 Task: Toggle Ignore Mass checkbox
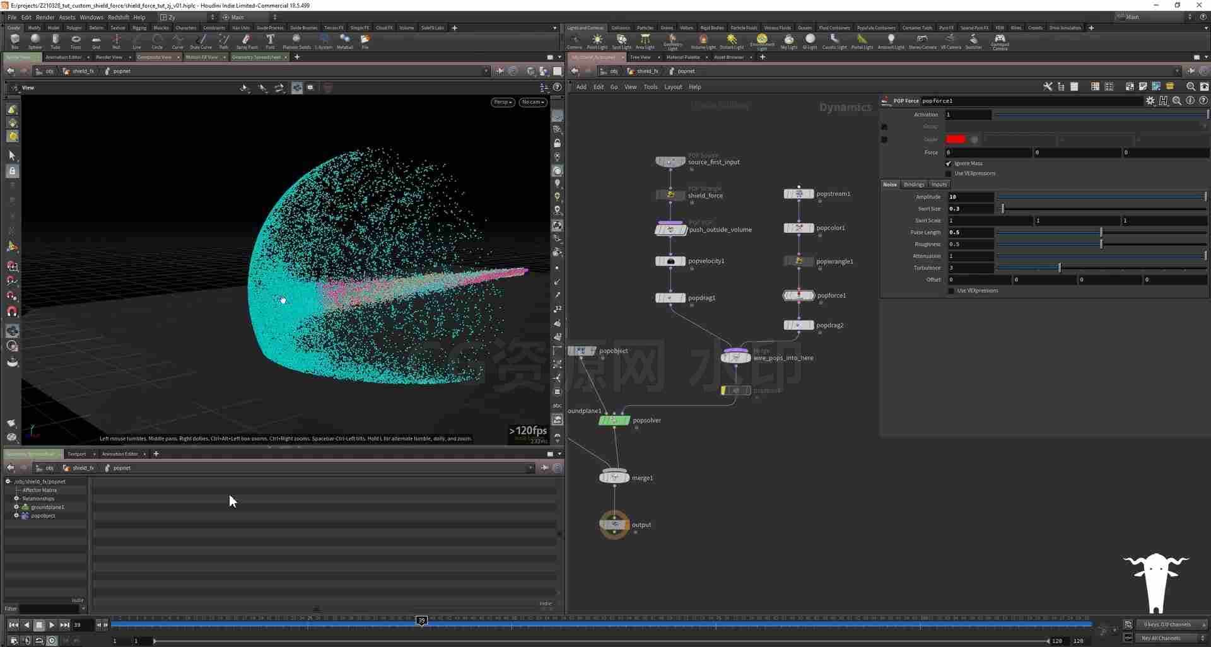coord(949,163)
